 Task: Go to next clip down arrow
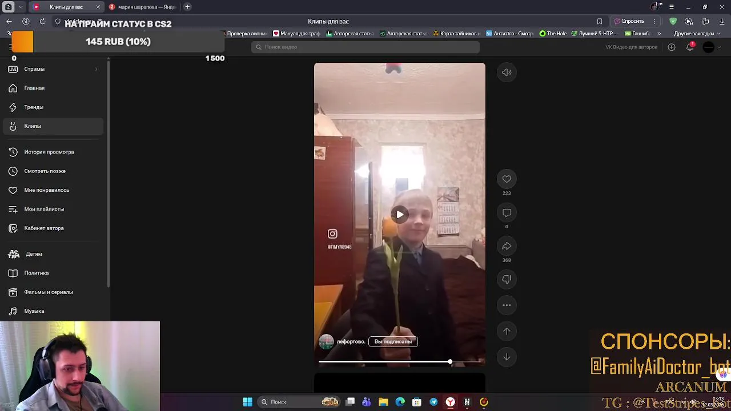(507, 357)
